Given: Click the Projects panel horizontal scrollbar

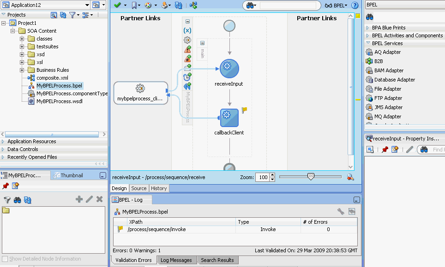Looking at the screenshot, I should coord(52,134).
